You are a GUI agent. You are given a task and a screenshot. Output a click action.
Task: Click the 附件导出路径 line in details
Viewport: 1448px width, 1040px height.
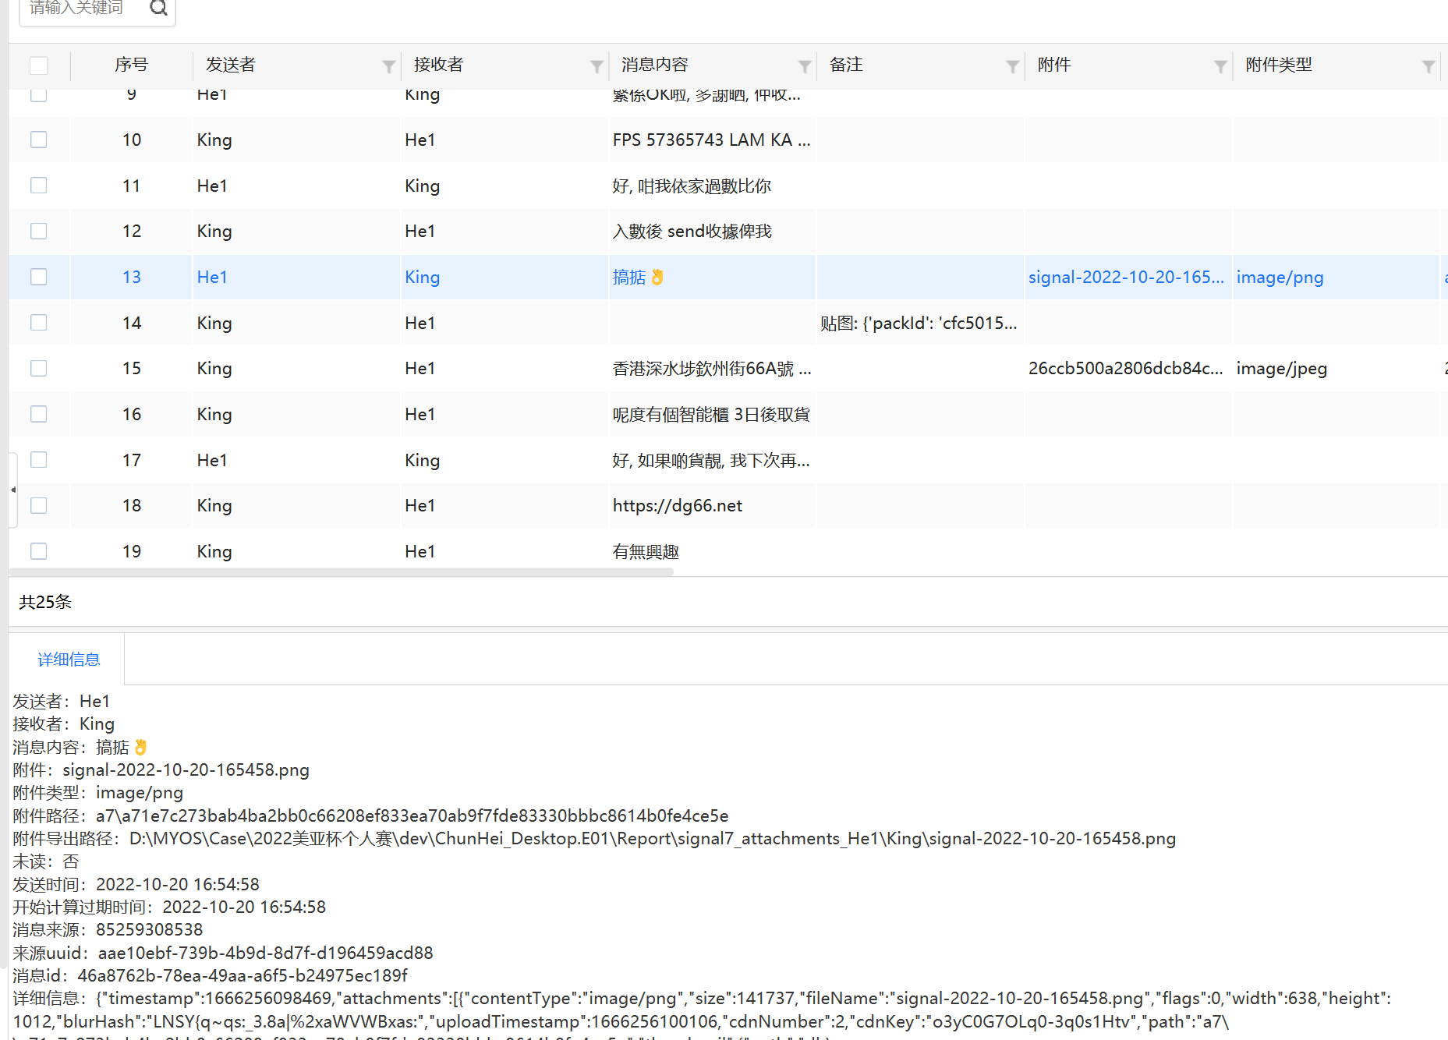click(x=594, y=839)
